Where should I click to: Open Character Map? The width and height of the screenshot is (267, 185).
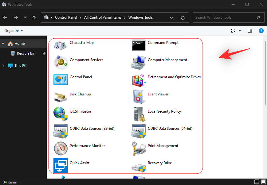81,43
